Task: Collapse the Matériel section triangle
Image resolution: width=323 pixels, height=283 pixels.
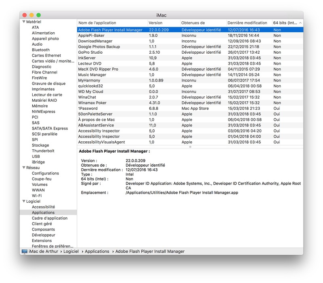Action: point(24,22)
